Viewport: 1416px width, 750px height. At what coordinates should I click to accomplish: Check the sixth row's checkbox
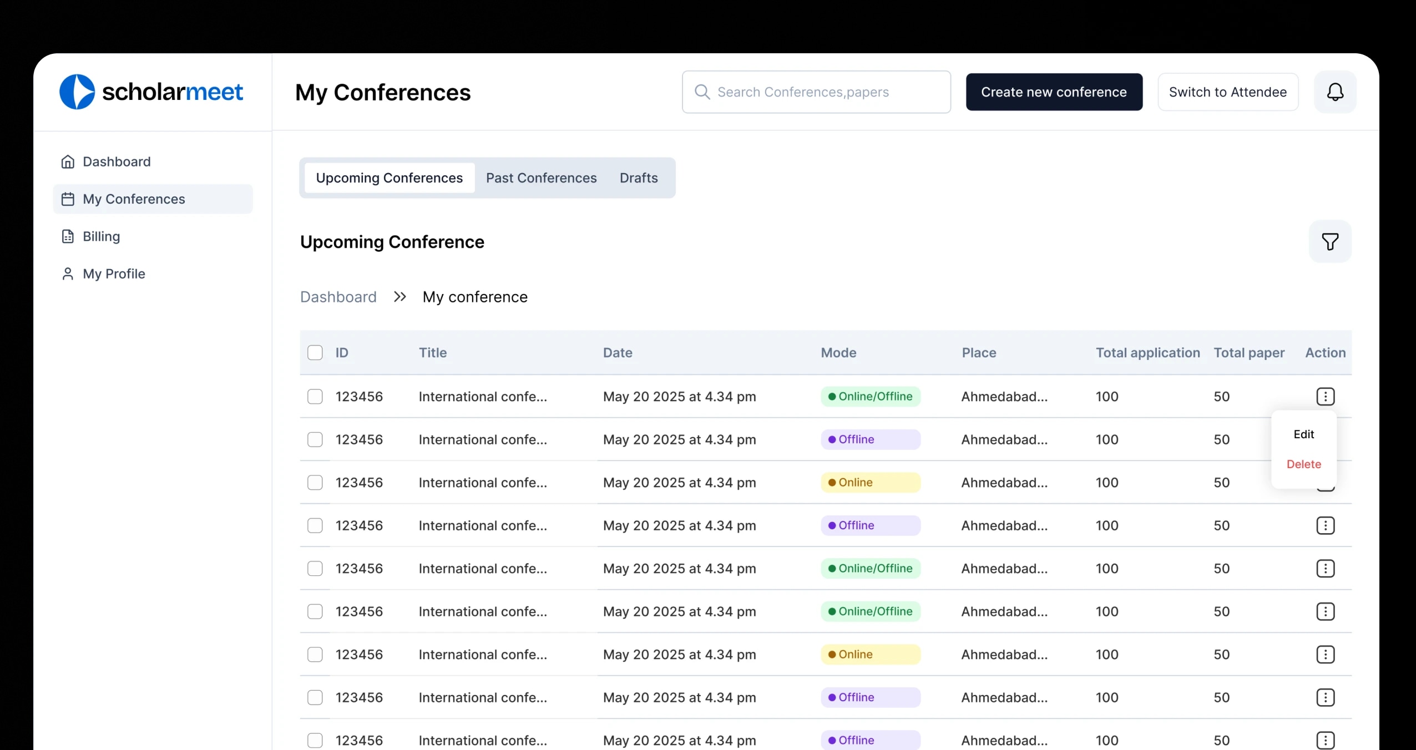click(315, 611)
